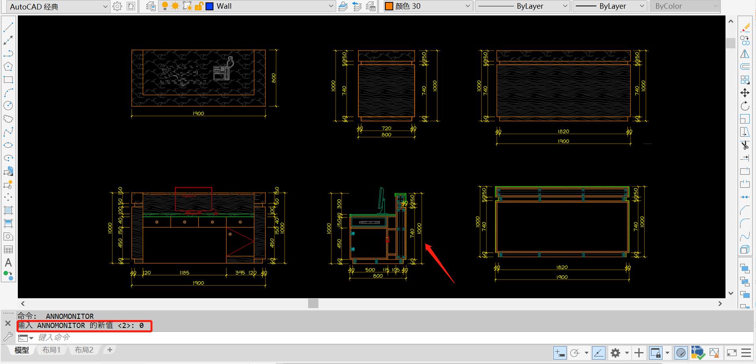
Task: Switch to the 布局2 layout tab
Action: 84,350
